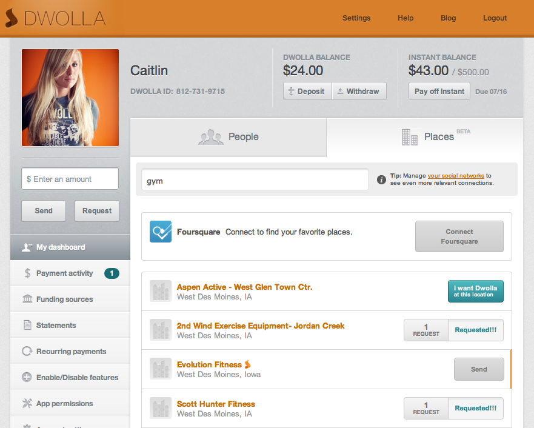Image resolution: width=534 pixels, height=428 pixels.
Task: Open My dashboard in the sidebar
Action: (70, 247)
